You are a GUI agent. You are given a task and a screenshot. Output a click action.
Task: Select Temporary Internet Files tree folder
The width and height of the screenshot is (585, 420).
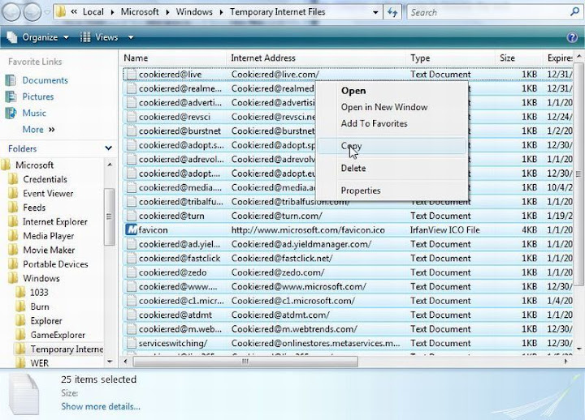coord(67,349)
